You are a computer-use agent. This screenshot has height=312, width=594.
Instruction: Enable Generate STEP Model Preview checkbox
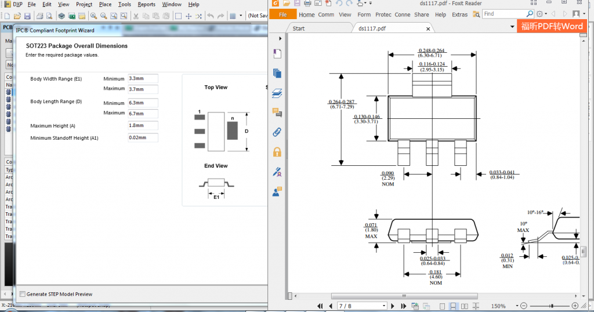tap(23, 294)
